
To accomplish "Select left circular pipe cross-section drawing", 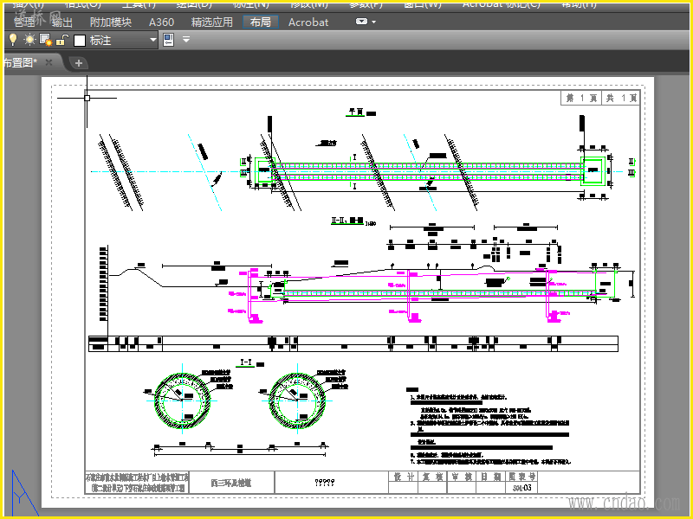I will coord(182,400).
